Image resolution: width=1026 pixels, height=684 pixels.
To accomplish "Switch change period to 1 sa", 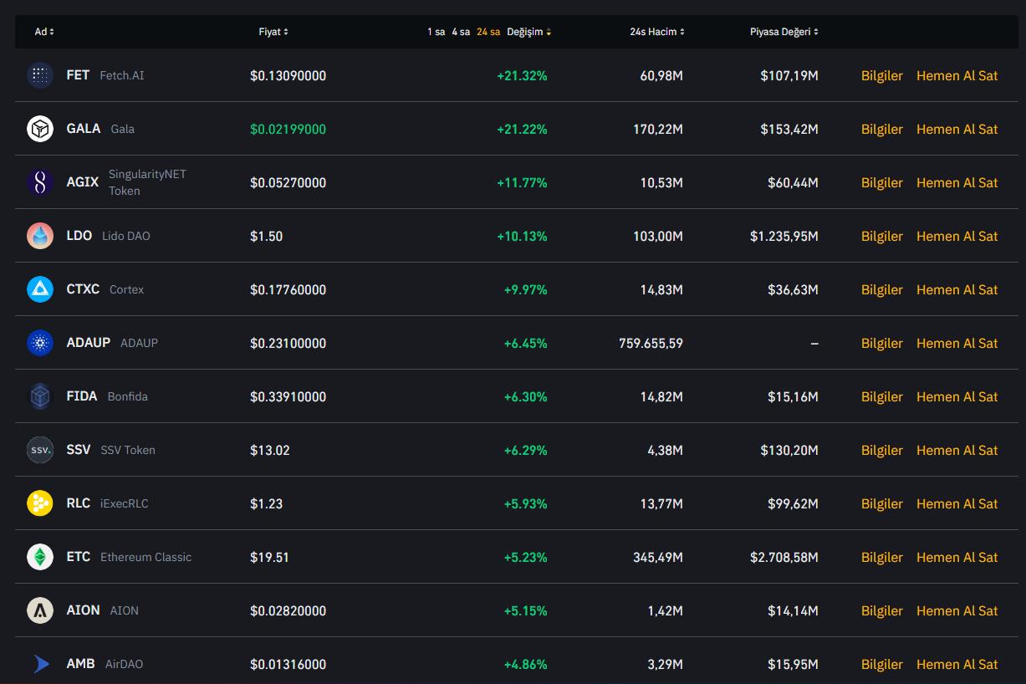I will tap(436, 32).
